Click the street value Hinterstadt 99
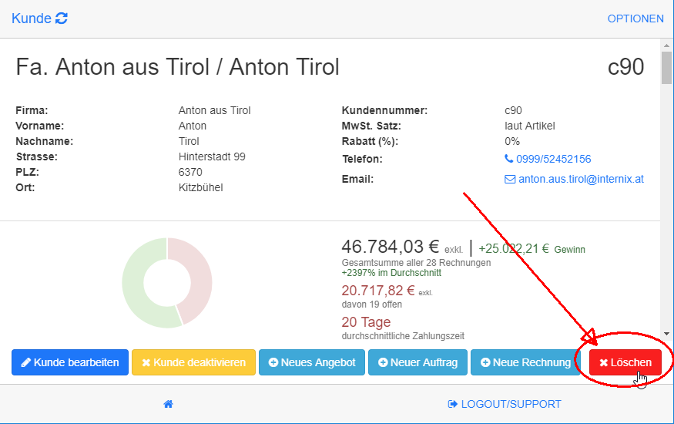The width and height of the screenshot is (674, 424). pos(212,156)
